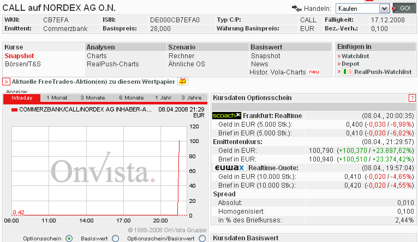The height and width of the screenshot is (242, 418).
Task: Click the red legend marker in chart header
Action: coord(14,110)
